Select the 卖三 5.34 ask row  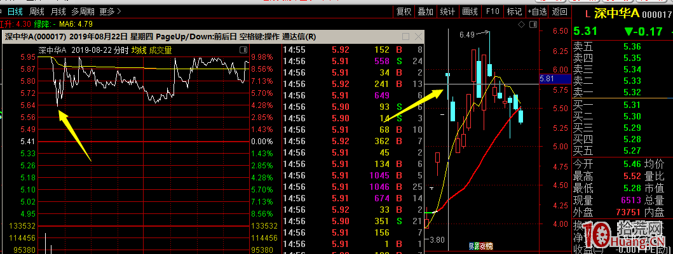(x=622, y=69)
